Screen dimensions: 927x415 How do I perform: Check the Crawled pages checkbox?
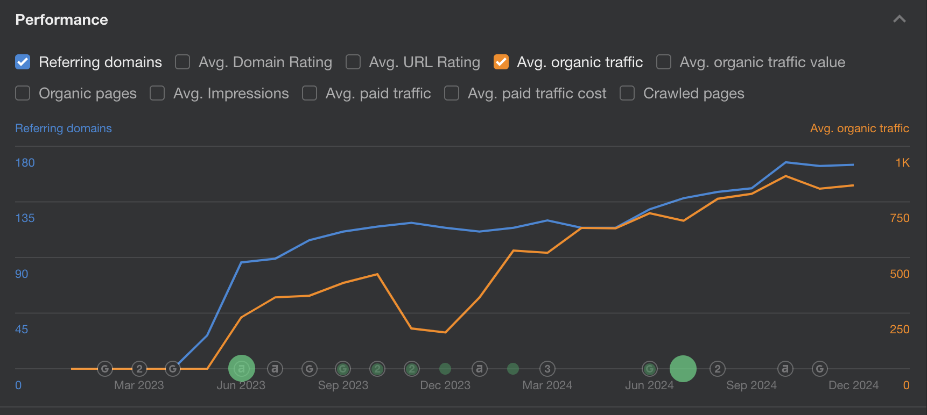click(627, 94)
